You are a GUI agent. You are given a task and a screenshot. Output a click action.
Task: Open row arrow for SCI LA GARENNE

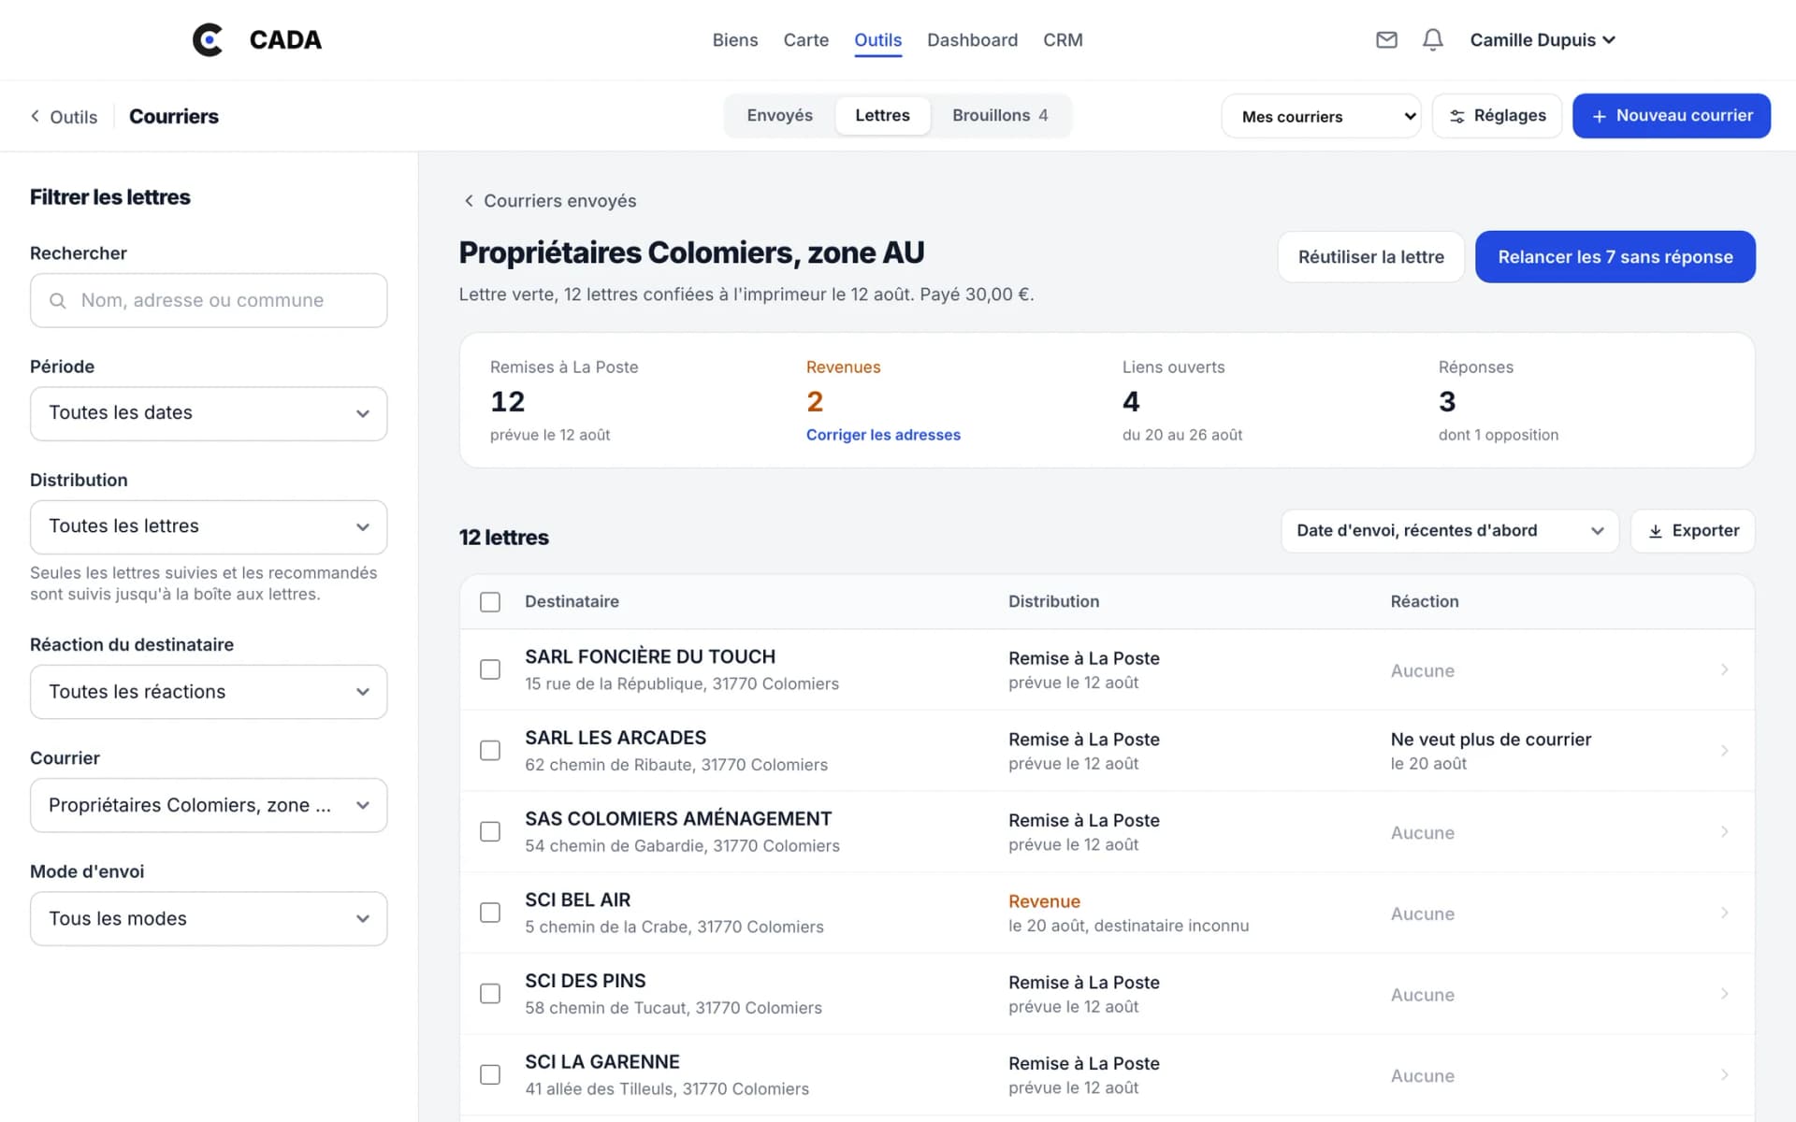(1724, 1074)
